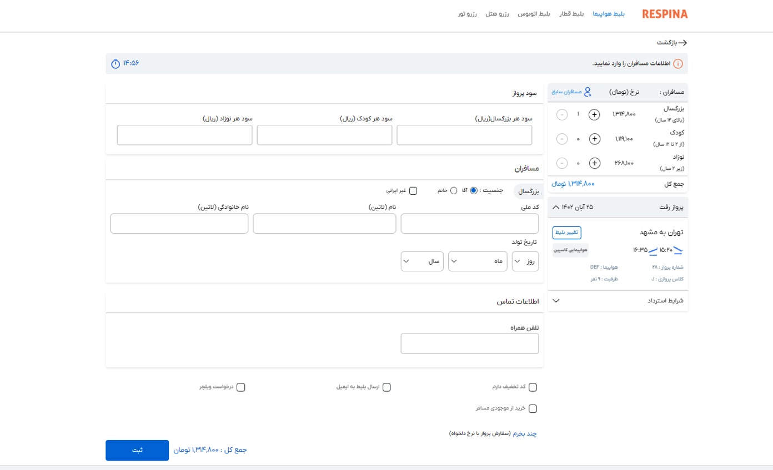The height and width of the screenshot is (470, 773).
Task: Click the minus icon for adult passengers
Action: pyautogui.click(x=562, y=114)
